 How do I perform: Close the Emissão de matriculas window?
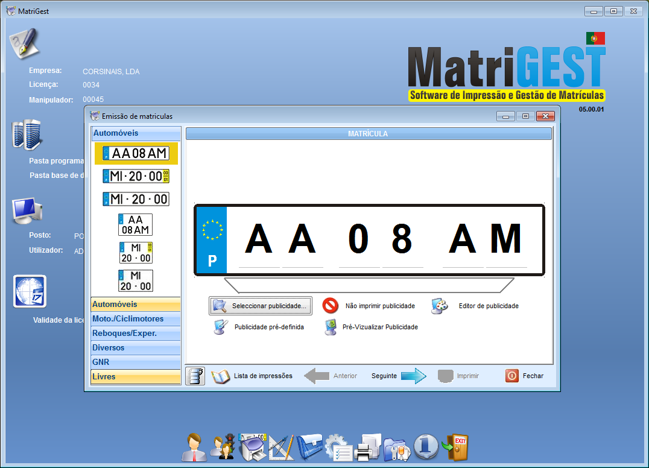coord(545,116)
